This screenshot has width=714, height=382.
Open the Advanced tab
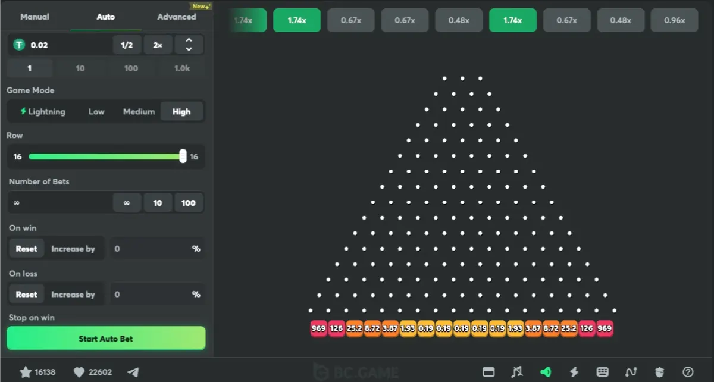pos(177,17)
